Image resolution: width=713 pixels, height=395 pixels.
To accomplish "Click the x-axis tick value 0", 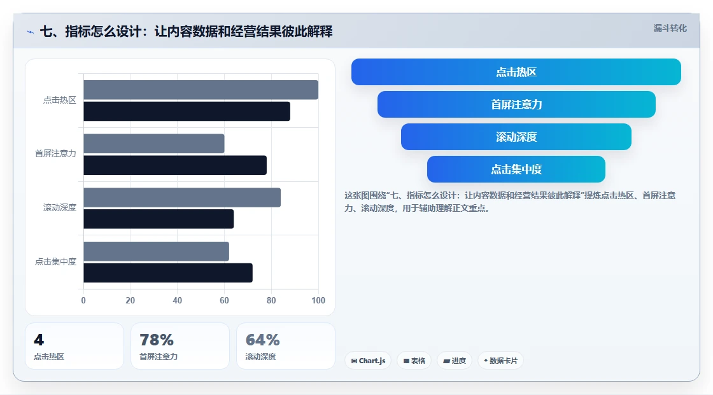I will 83,300.
